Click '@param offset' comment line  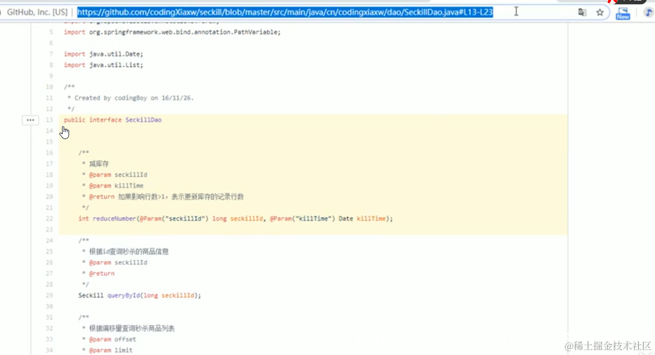(x=112, y=339)
